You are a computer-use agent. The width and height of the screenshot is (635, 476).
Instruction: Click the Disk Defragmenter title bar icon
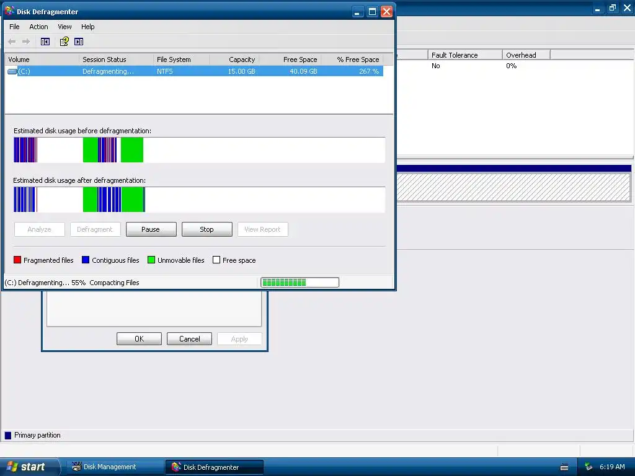[x=9, y=11]
